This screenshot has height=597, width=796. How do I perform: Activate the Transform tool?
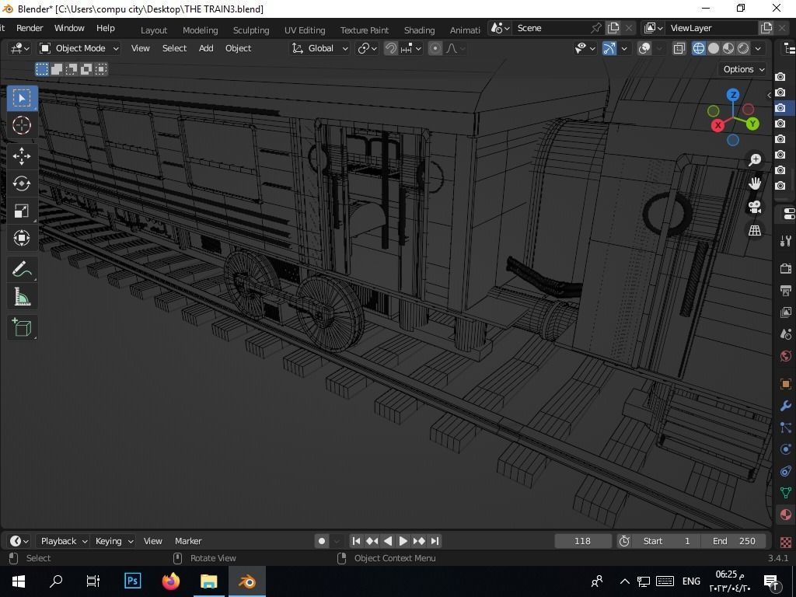21,238
